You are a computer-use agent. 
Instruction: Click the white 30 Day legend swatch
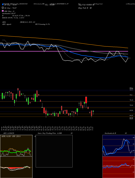click(x=3, y=8)
